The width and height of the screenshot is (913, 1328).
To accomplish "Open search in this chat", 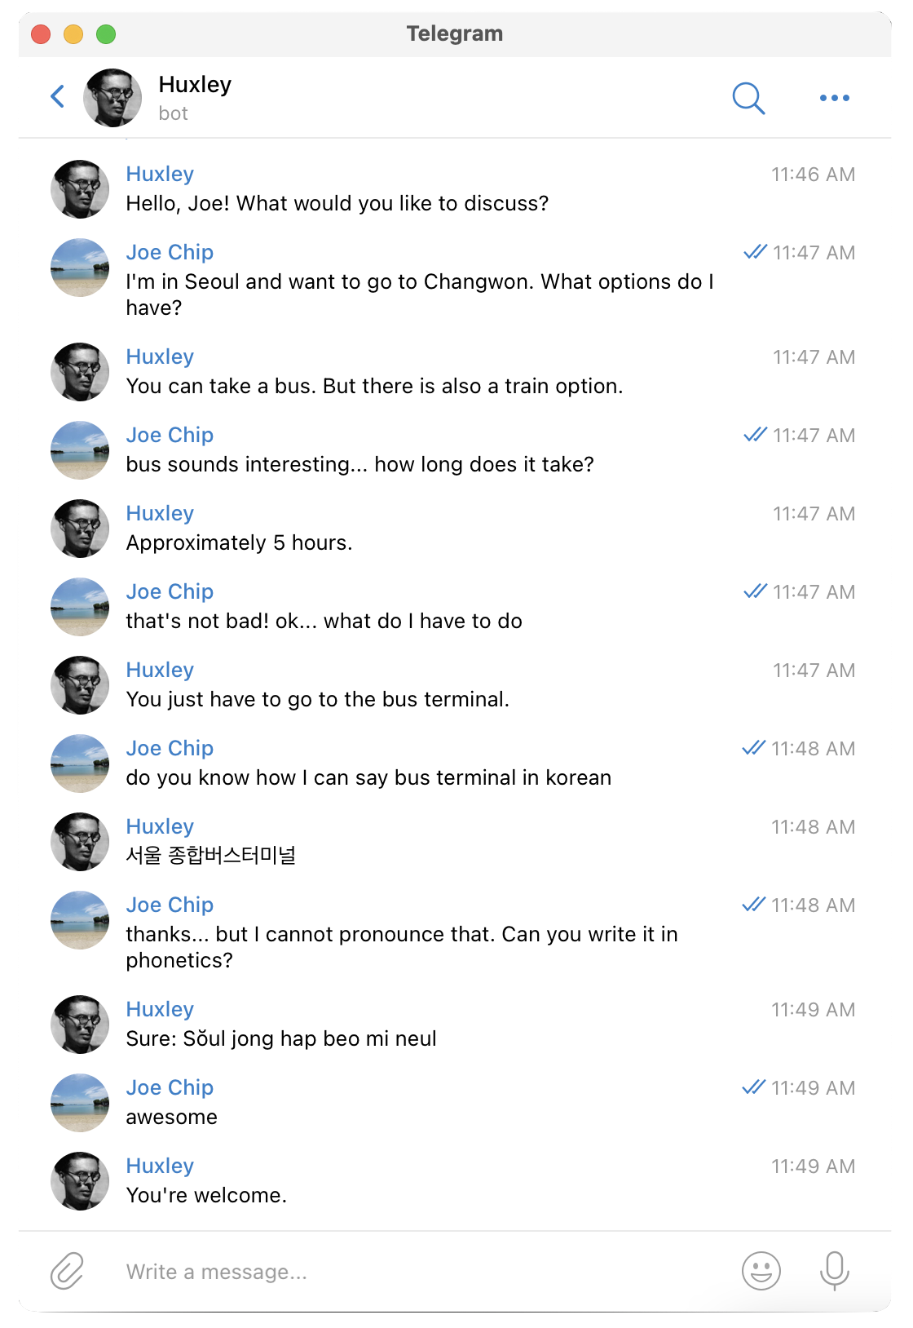I will 748,98.
